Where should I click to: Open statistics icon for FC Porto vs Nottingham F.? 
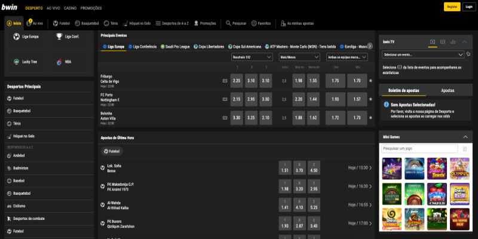[225, 99]
